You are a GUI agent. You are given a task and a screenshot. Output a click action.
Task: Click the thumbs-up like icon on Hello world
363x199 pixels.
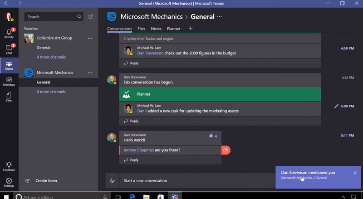(211, 136)
